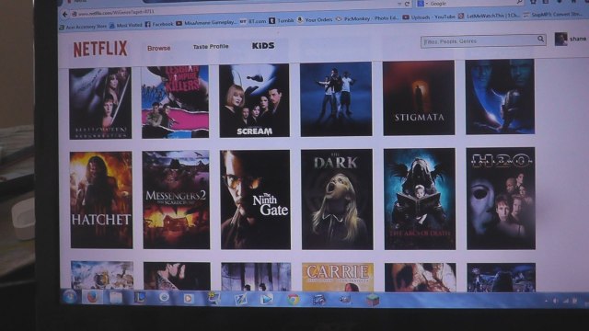The height and width of the screenshot is (331, 589).
Task: Select The Dark movie poster
Action: 337,200
